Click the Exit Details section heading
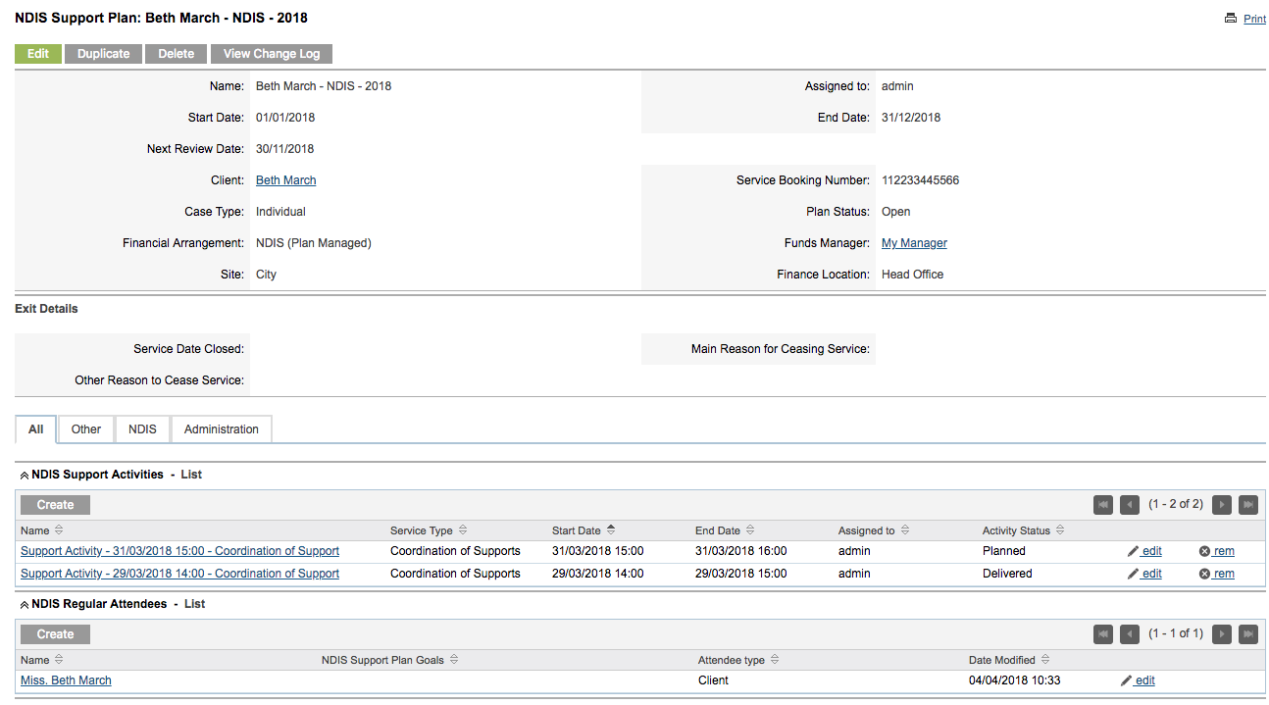1269x705 pixels. click(x=46, y=309)
